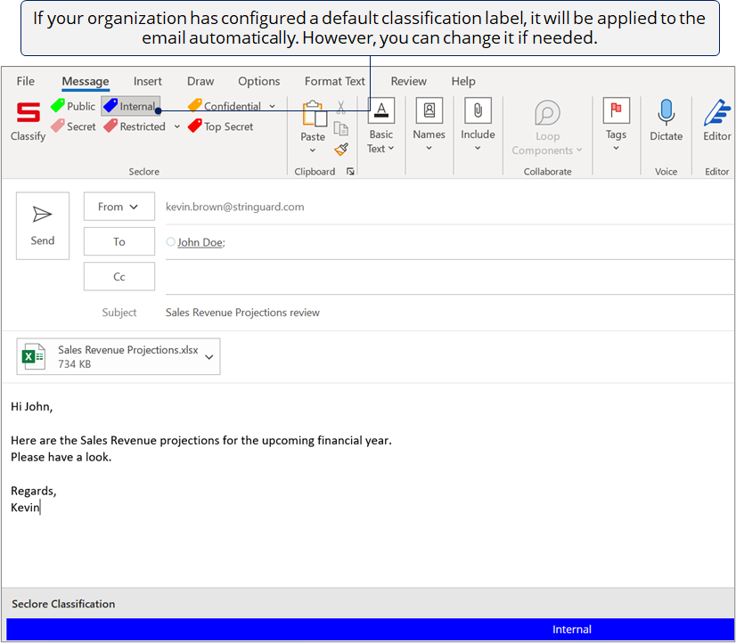
Task: Switch to the Draw tab
Action: click(200, 81)
